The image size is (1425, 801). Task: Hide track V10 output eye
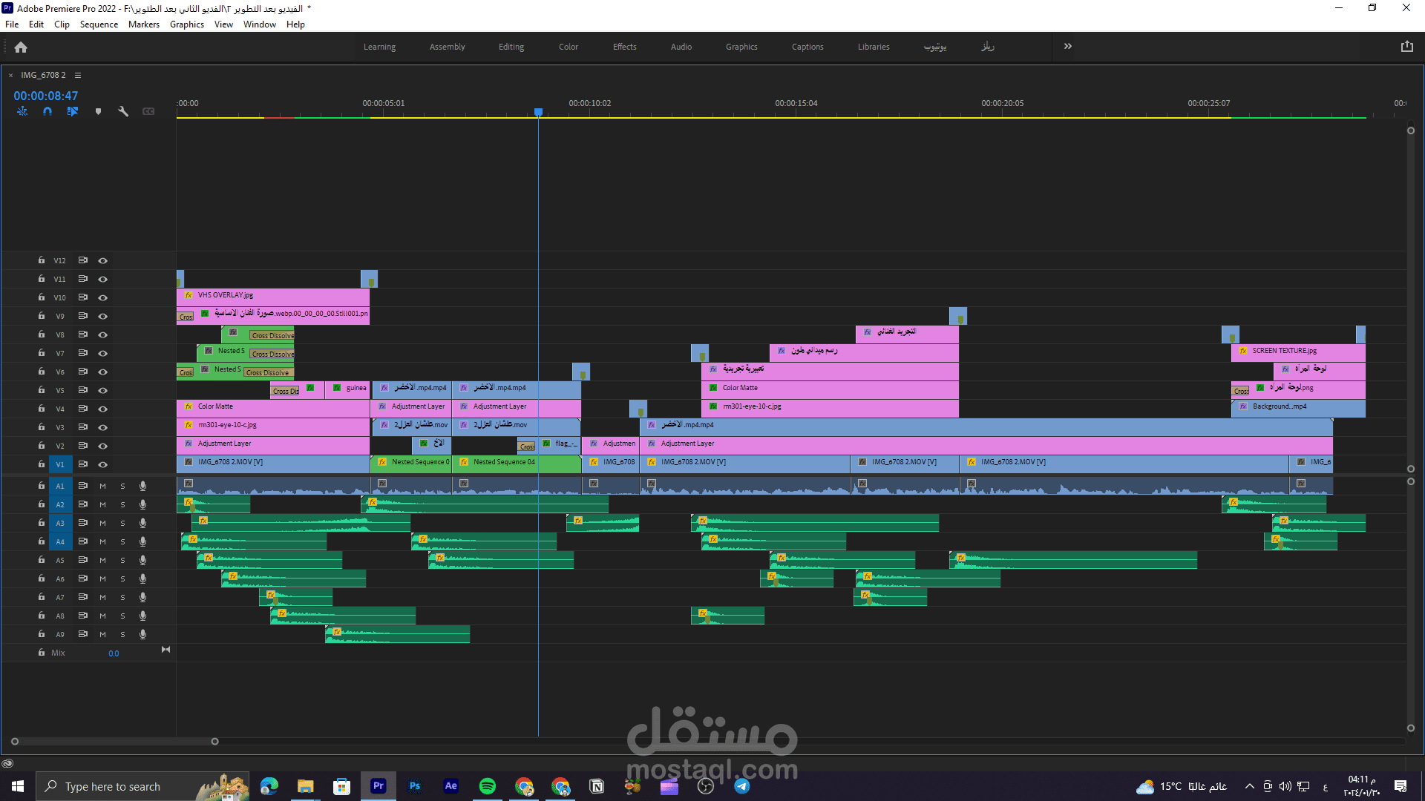[x=103, y=297]
